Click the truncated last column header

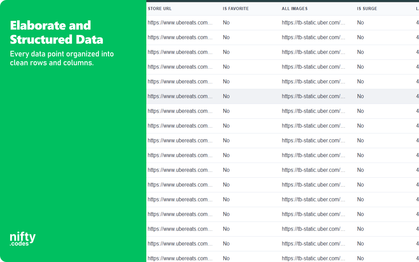click(417, 9)
